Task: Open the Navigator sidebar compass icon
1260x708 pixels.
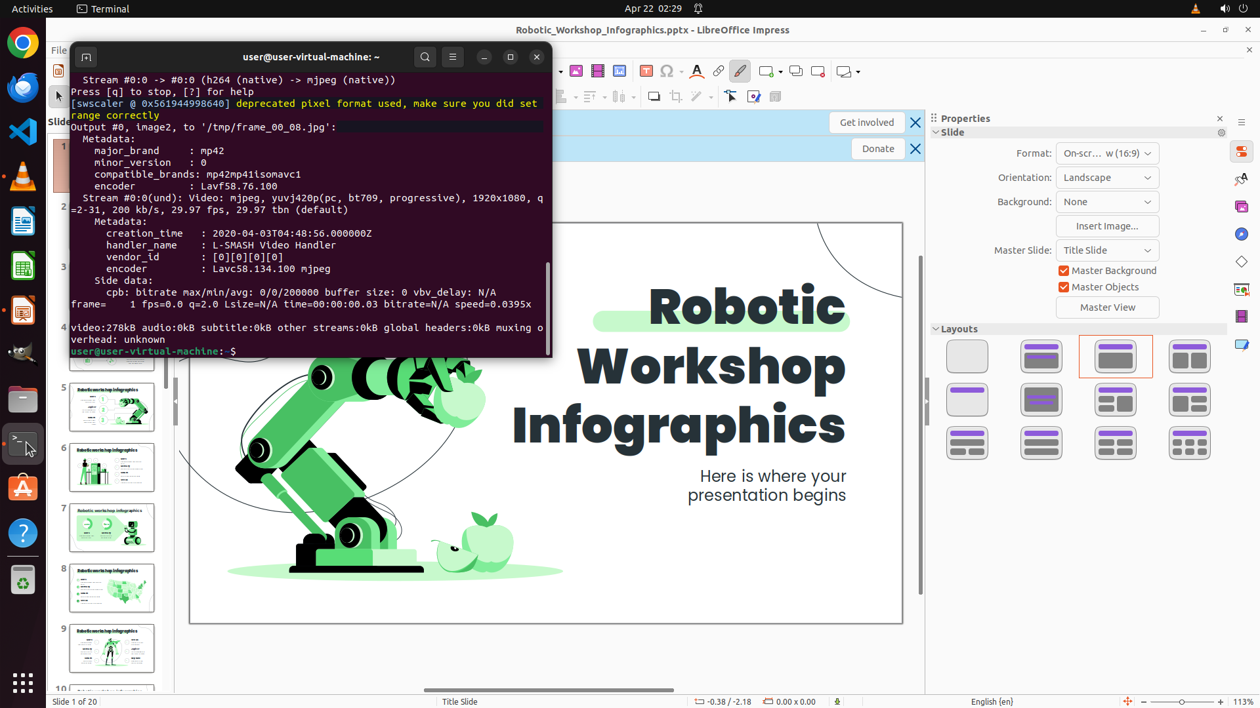Action: pos(1241,234)
